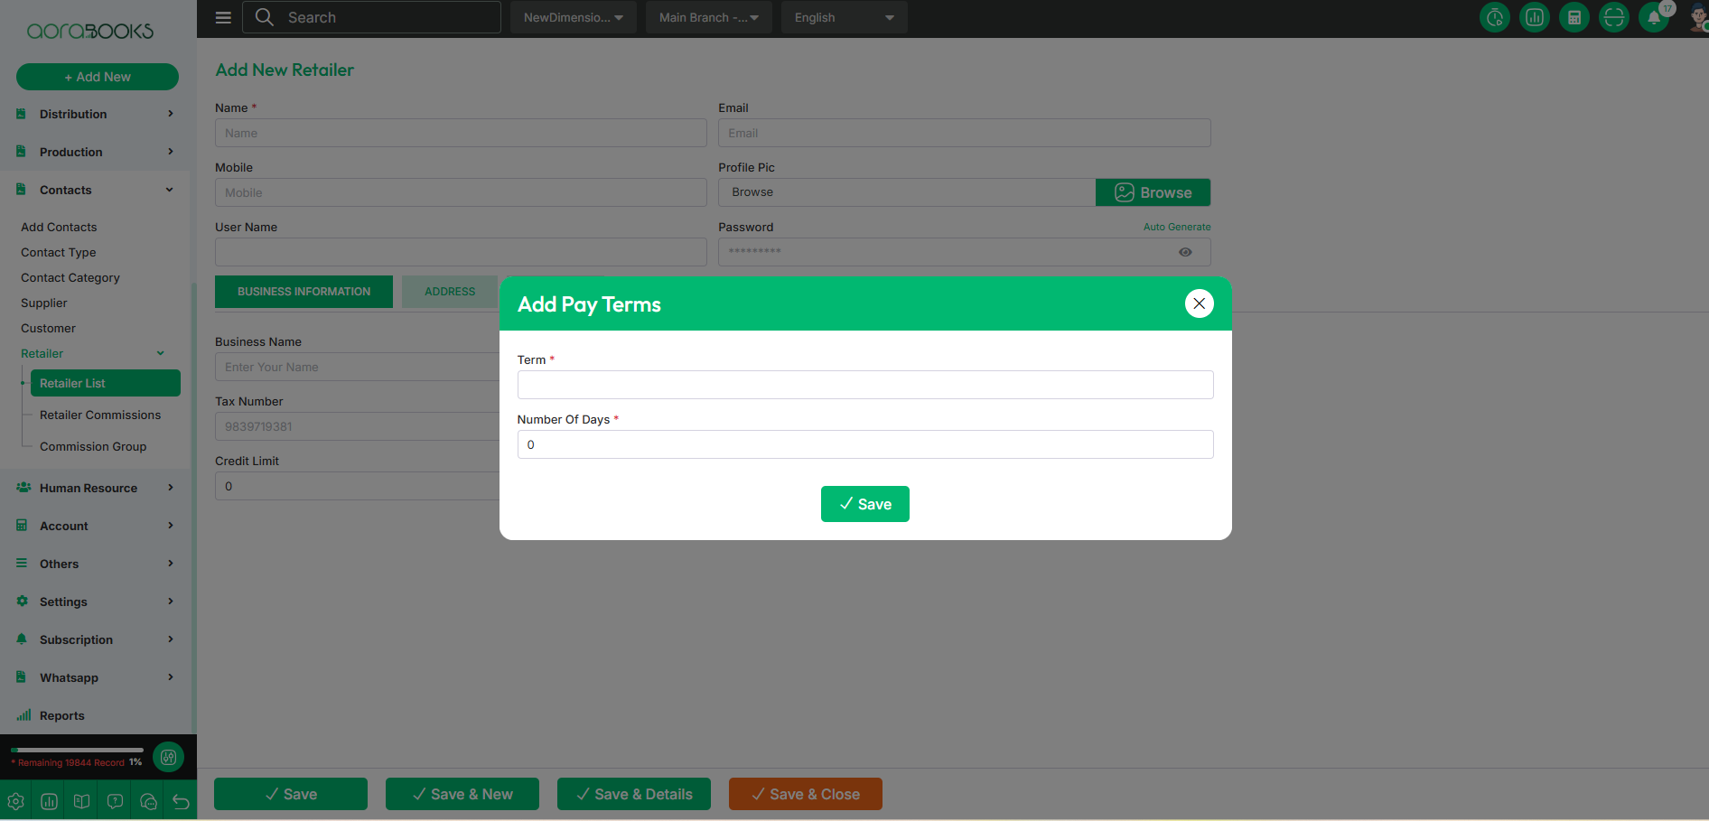Open Retailer Commissions in the sidebar

coord(100,415)
